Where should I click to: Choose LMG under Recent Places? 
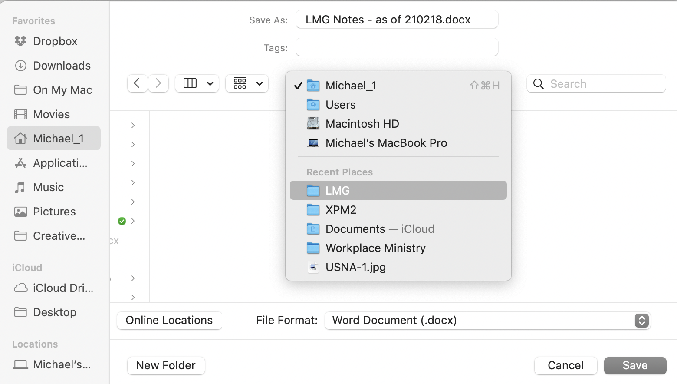click(x=398, y=190)
